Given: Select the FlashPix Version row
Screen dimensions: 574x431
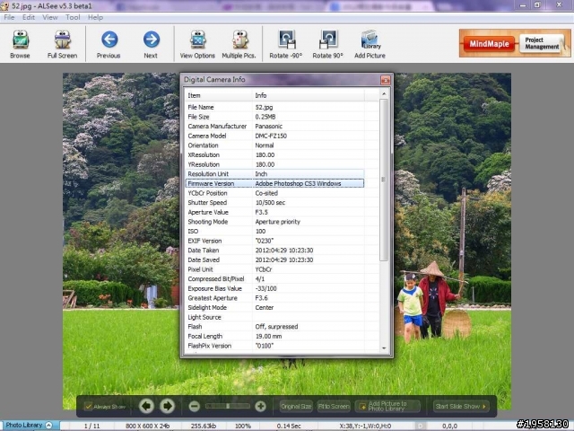Looking at the screenshot, I should point(274,346).
